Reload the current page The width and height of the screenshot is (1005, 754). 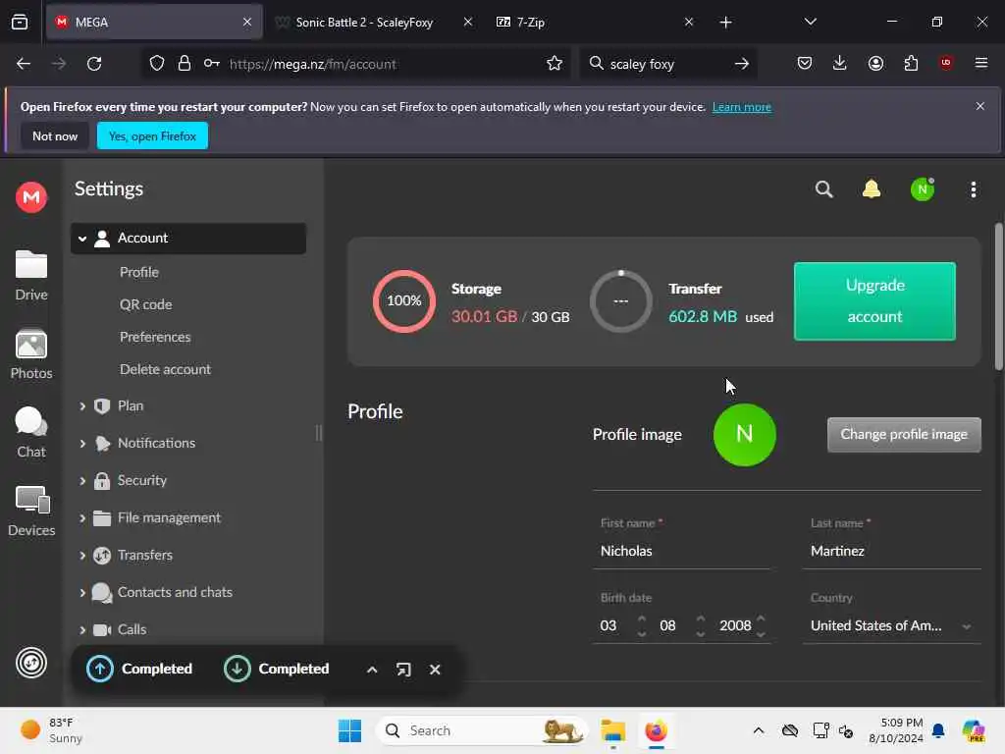(94, 64)
